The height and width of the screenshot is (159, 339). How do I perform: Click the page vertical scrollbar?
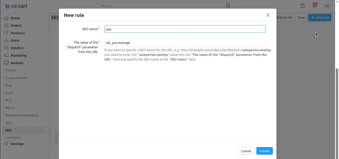tap(337, 104)
